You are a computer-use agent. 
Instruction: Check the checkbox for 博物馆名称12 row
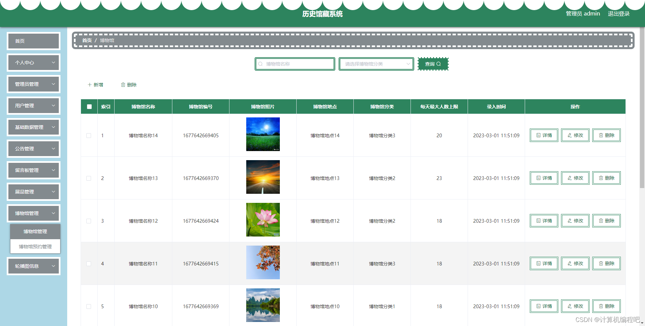pos(89,221)
